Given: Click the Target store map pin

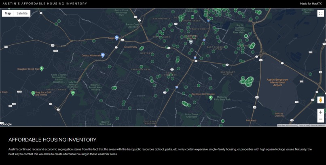Looking at the screenshot, I should click(x=116, y=38).
